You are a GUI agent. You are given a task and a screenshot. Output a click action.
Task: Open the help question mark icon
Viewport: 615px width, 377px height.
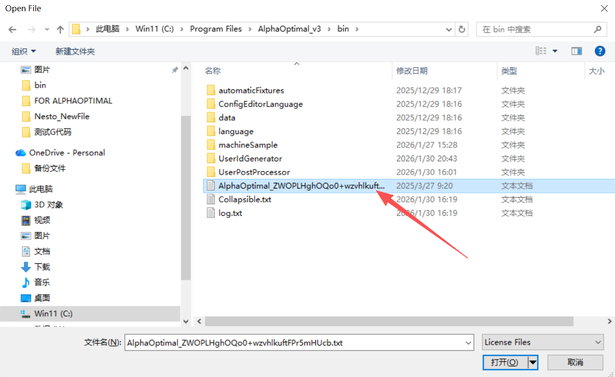pos(600,51)
